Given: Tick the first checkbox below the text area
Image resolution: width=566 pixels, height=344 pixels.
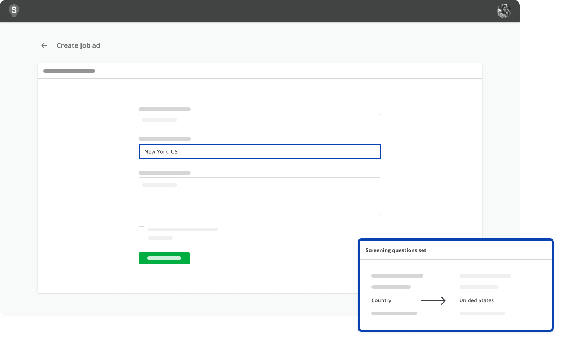Looking at the screenshot, I should [x=141, y=229].
